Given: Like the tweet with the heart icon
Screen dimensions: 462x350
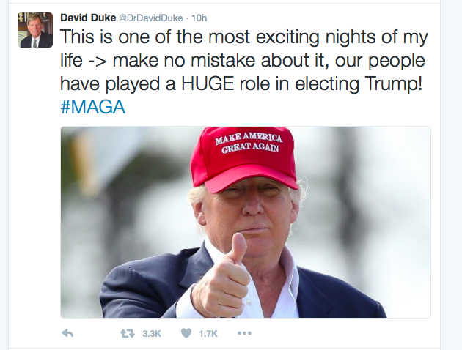Looking at the screenshot, I should [x=186, y=333].
